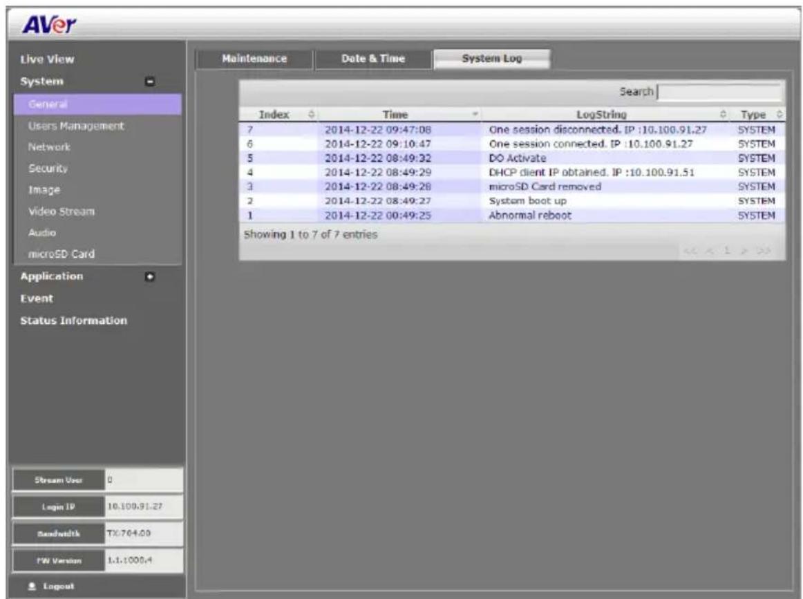
Task: Select the 'DO Activate' log entry
Action: click(512, 158)
